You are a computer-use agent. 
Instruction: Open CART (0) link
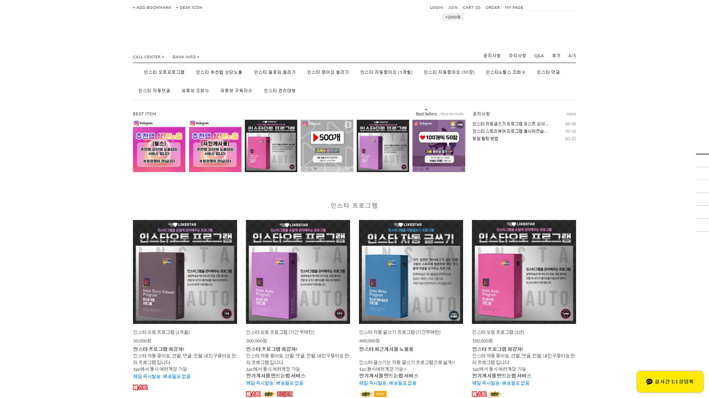click(x=472, y=8)
